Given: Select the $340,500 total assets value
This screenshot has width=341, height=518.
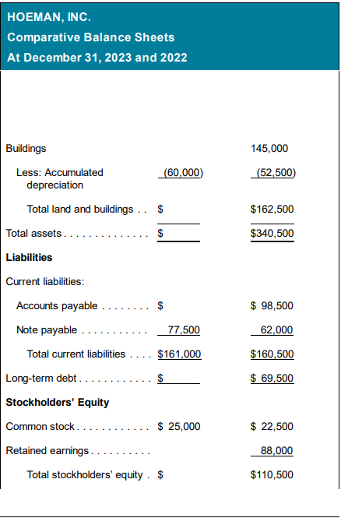Looking at the screenshot, I should pos(272,233).
